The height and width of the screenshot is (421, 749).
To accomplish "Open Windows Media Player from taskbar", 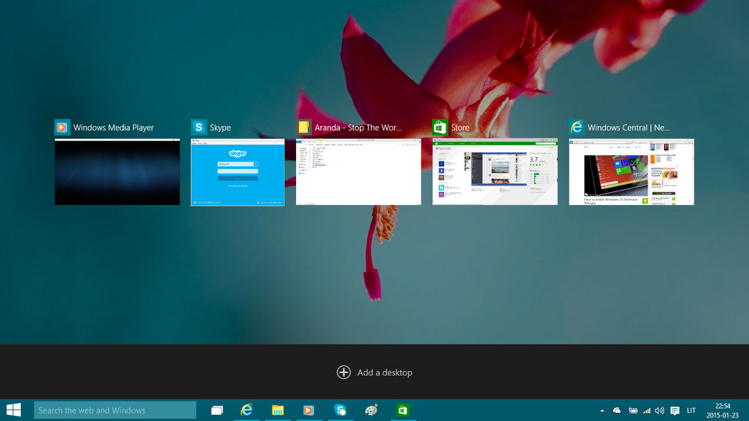I will click(x=308, y=410).
